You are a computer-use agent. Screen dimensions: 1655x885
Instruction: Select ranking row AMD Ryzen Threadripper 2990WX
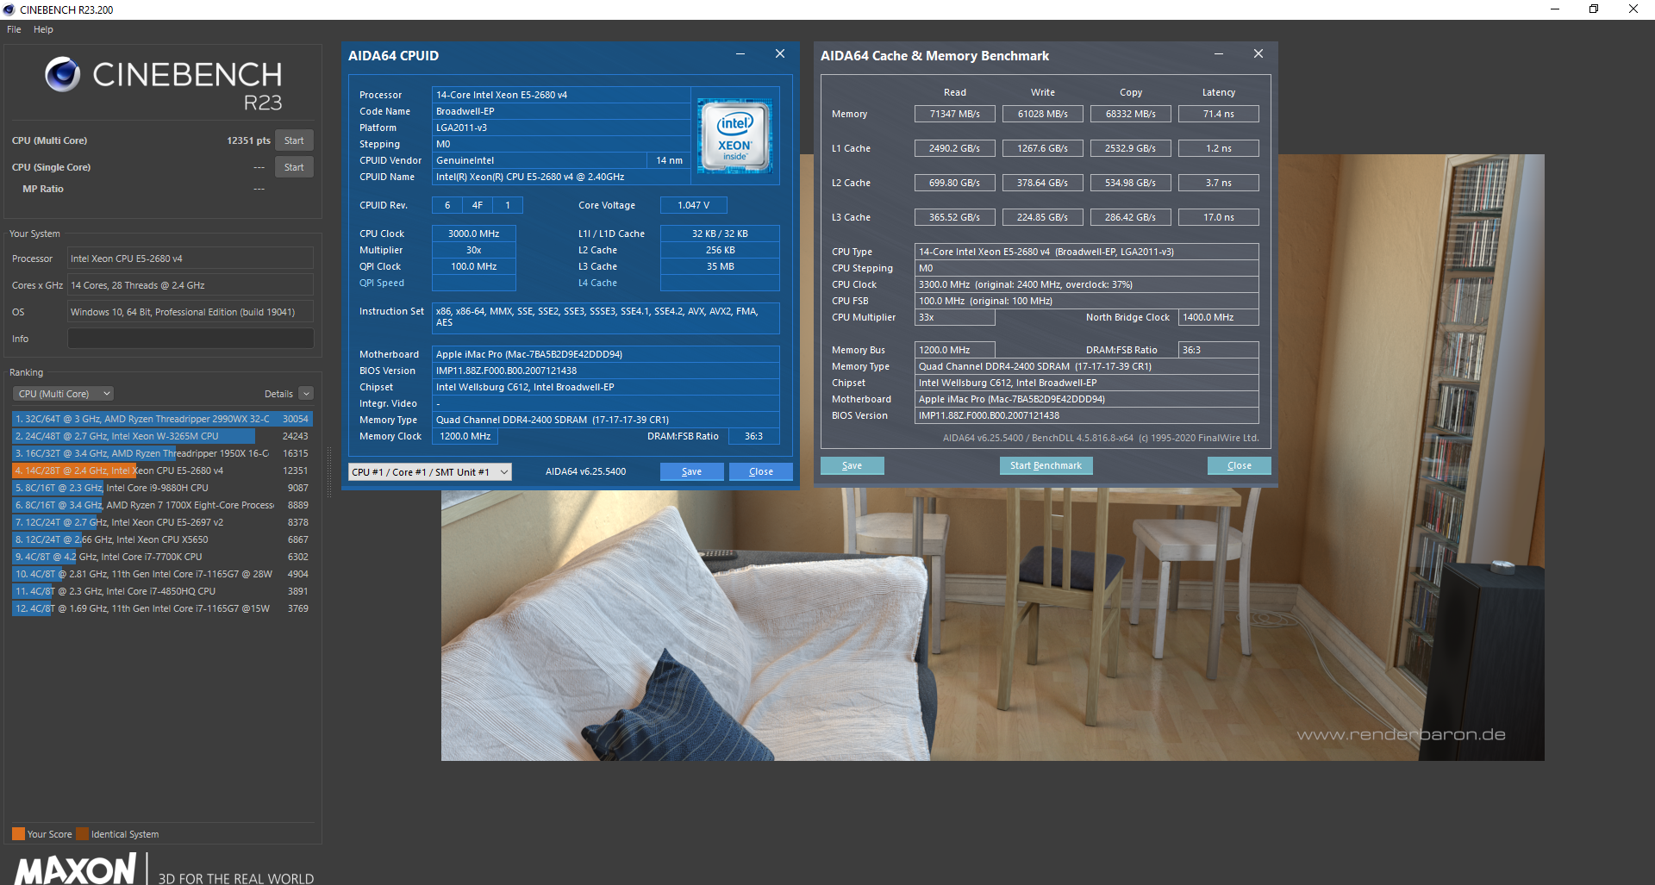tap(162, 419)
